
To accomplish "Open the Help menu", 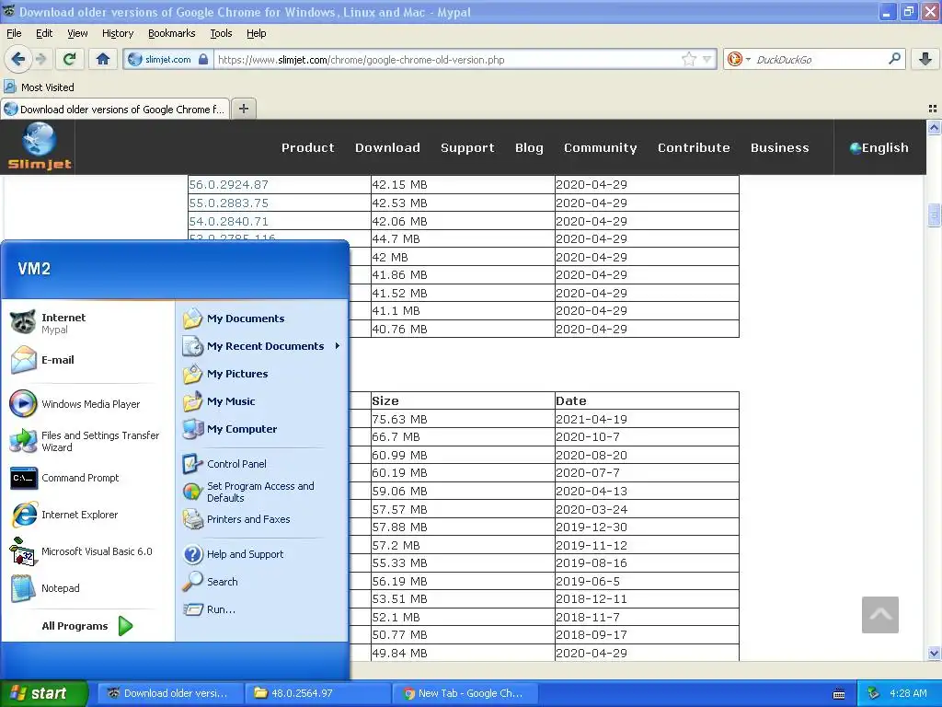I will pyautogui.click(x=256, y=33).
